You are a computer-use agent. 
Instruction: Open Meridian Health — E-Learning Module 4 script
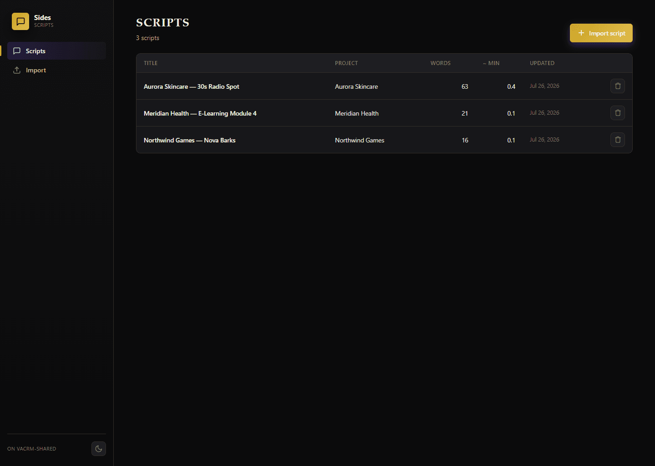(x=200, y=113)
